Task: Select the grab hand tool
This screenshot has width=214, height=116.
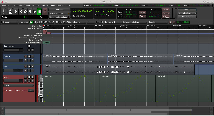Action: 31,22
